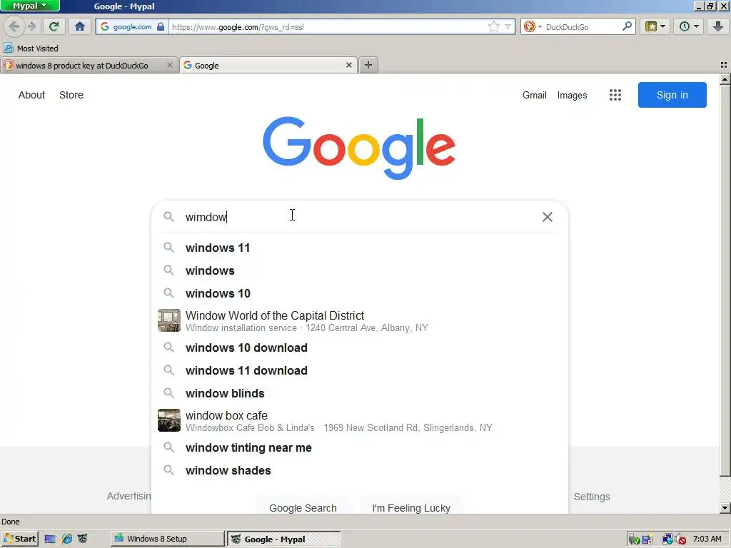
Task: Select Window World of the Capital District suggestion
Action: point(360,320)
